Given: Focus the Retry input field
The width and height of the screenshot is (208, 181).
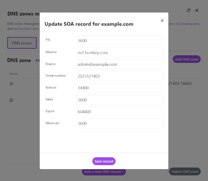Looking at the screenshot, I should 120,100.
